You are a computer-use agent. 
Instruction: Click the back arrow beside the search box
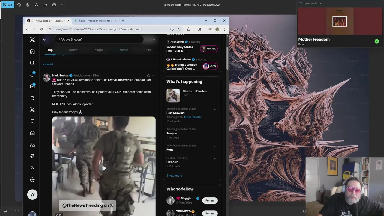click(x=45, y=39)
